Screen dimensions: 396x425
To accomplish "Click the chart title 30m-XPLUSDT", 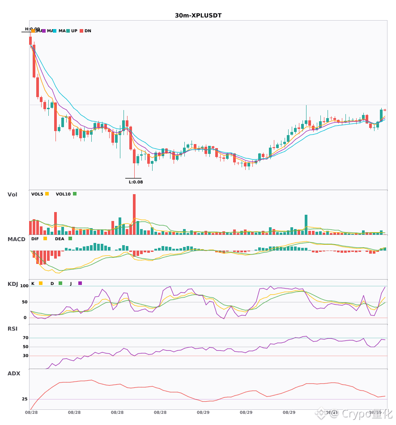I will (x=198, y=16).
